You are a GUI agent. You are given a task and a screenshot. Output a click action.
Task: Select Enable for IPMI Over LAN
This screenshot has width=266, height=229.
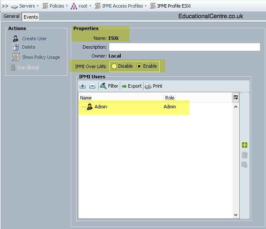tap(147, 66)
